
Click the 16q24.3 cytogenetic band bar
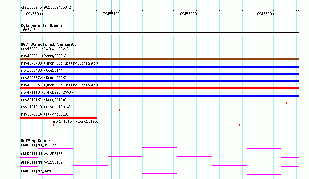[160, 34]
